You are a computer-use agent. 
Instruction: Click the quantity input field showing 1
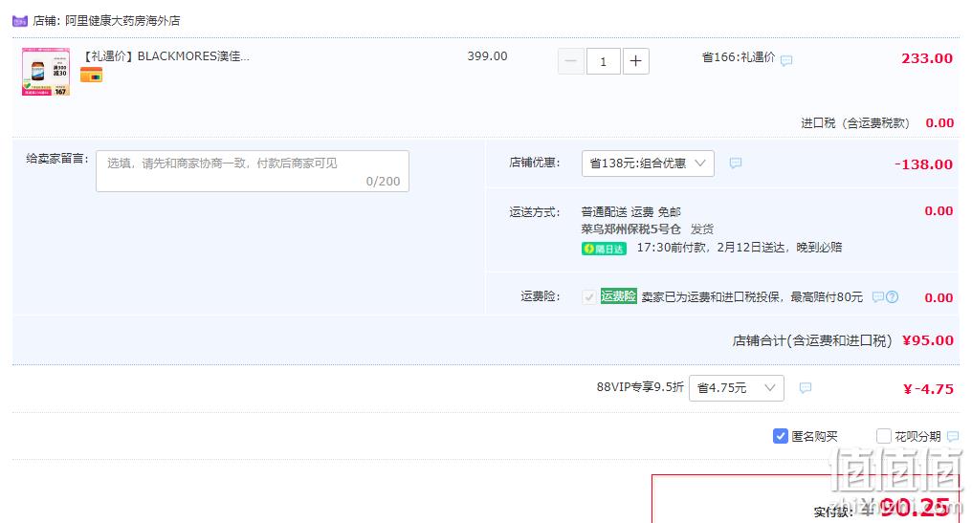tap(603, 61)
